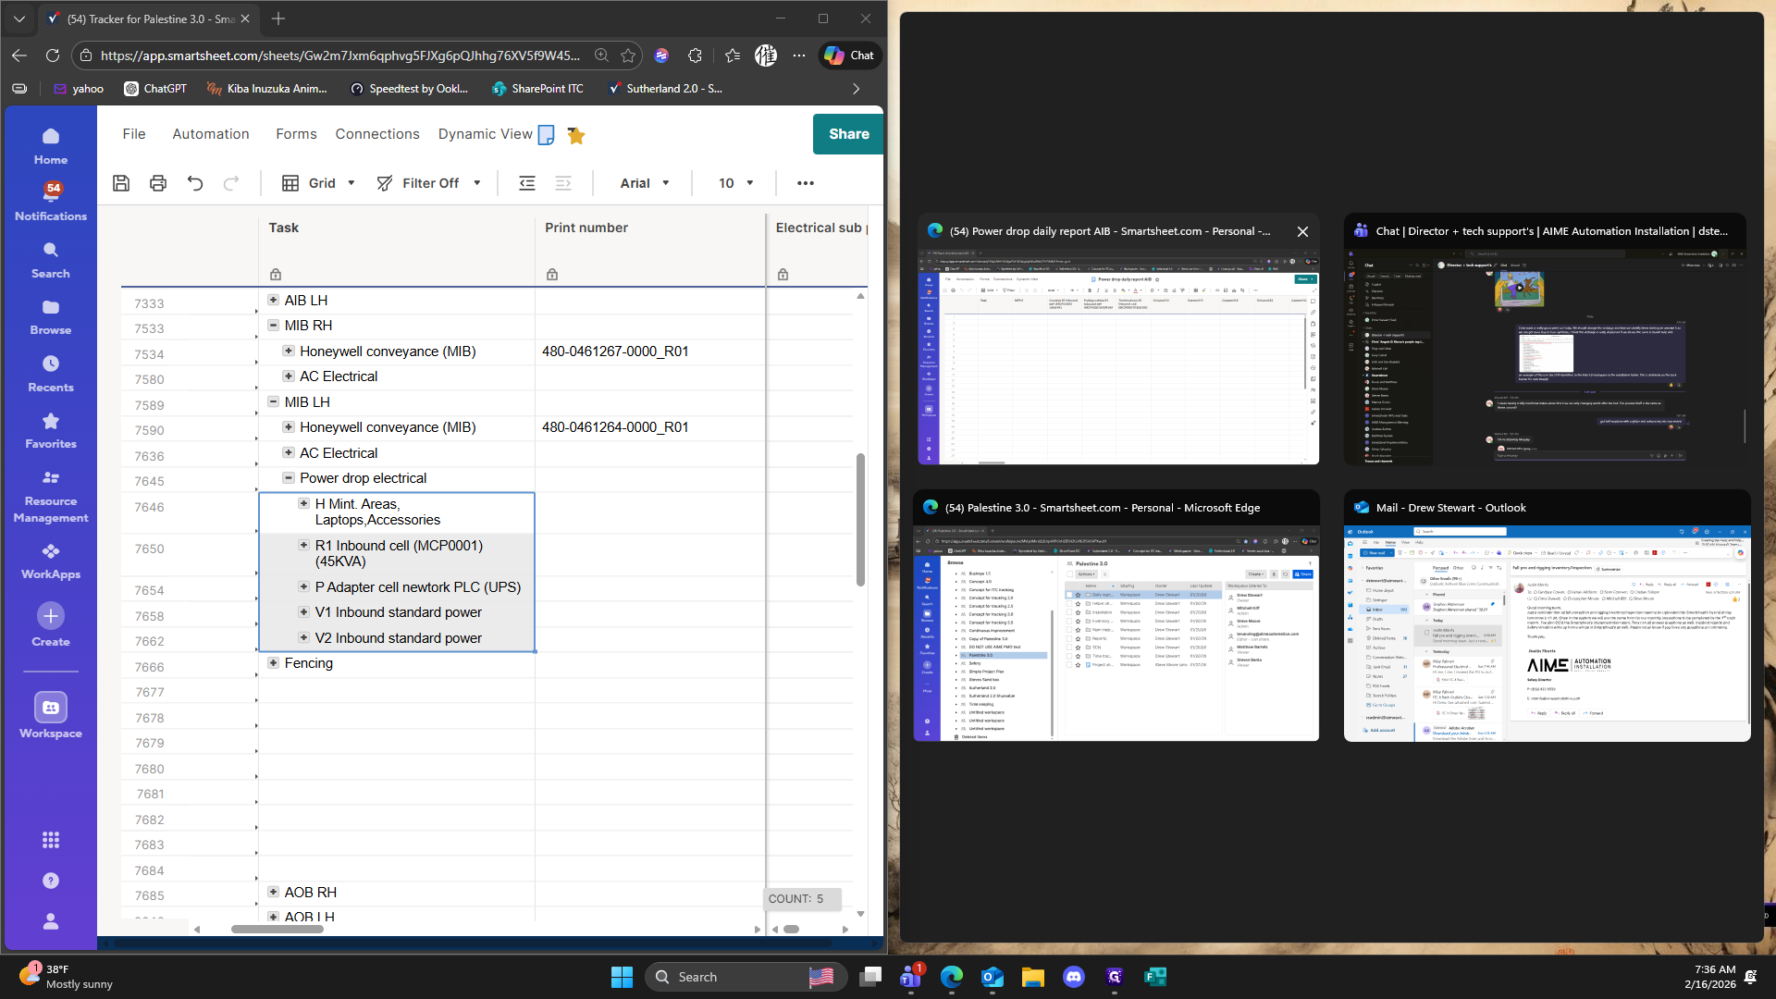Open the Filter Off dropdown
The width and height of the screenshot is (1776, 999).
click(429, 183)
